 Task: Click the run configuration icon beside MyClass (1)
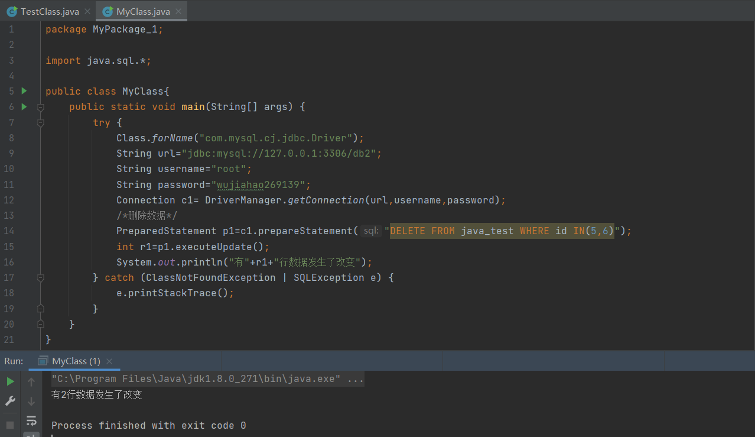click(43, 361)
